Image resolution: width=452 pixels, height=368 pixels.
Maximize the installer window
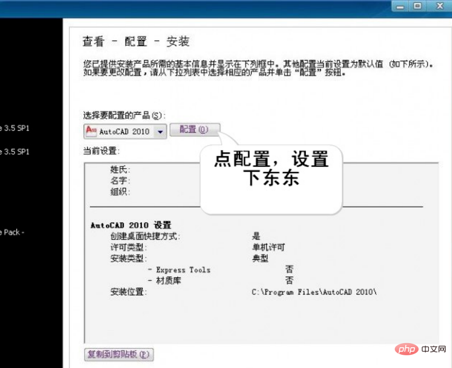tap(417, 6)
